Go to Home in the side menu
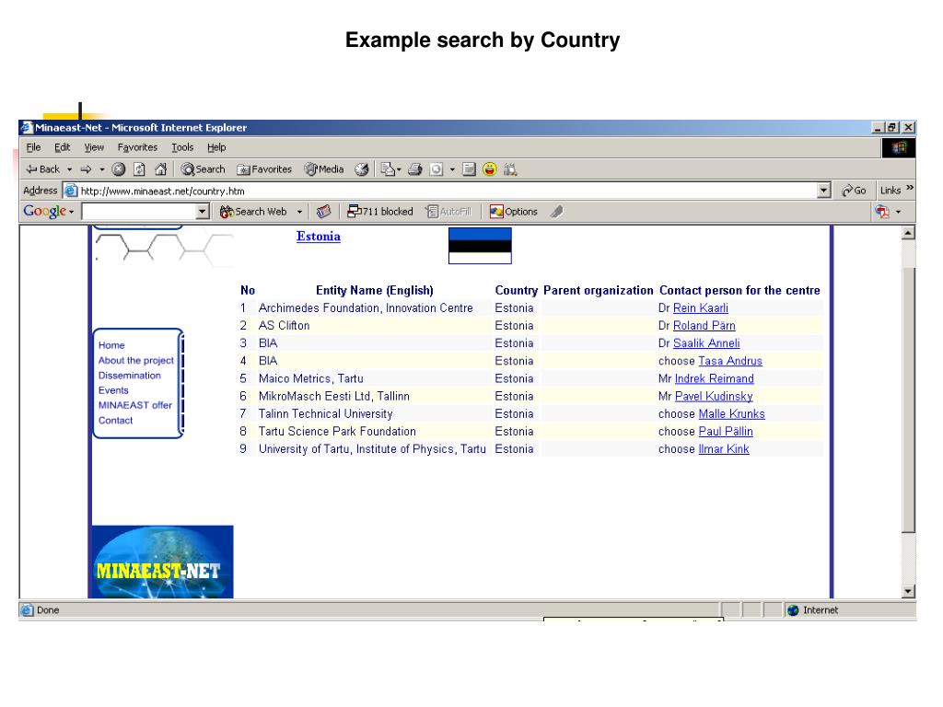 pos(111,345)
